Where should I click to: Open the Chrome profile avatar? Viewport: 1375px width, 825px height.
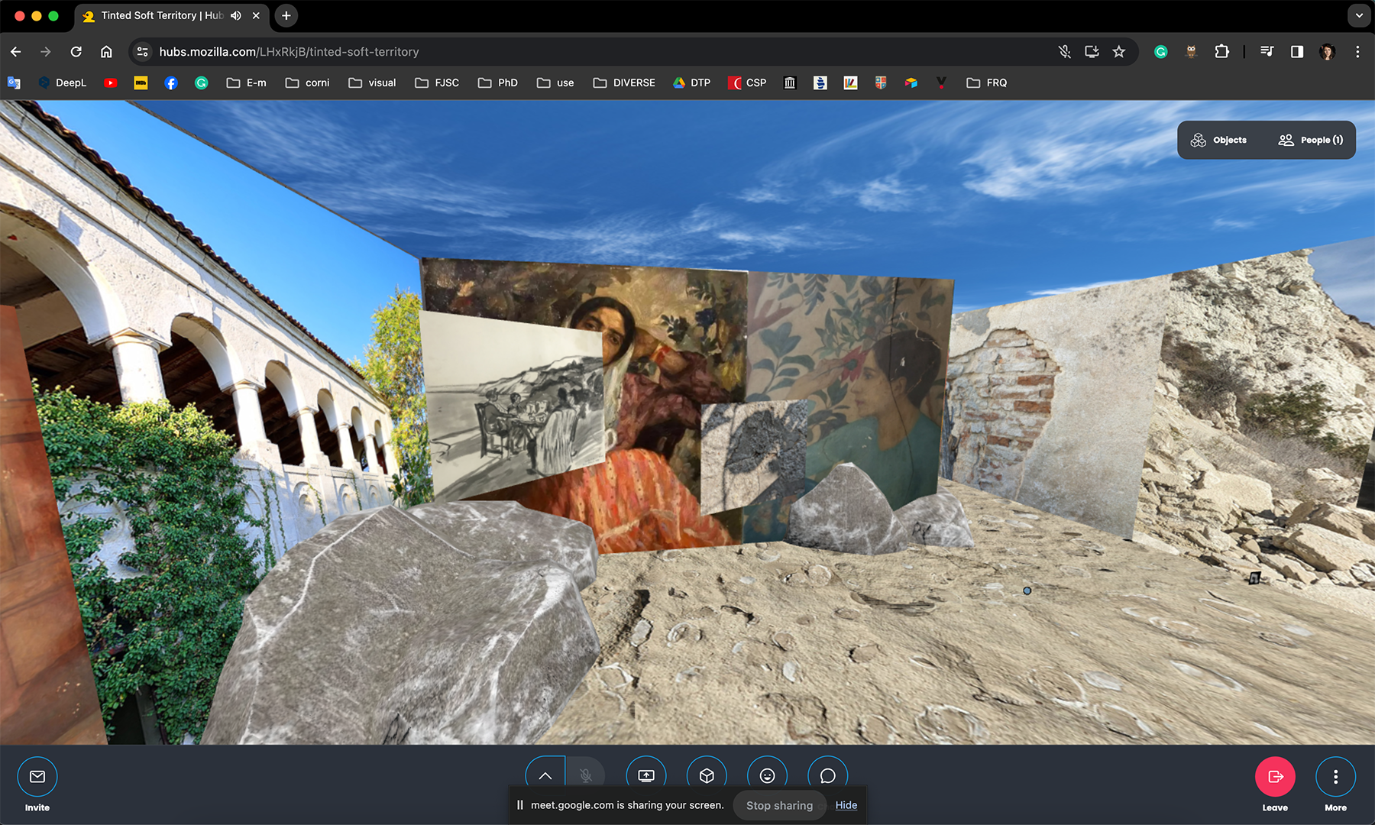coord(1328,52)
